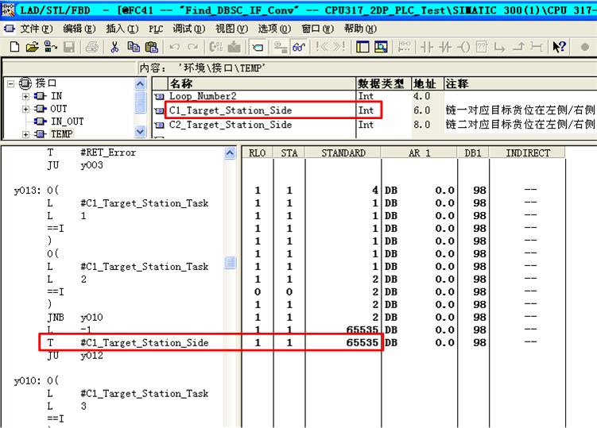Click the STANDARD status column header
Image resolution: width=597 pixels, height=428 pixels.
pos(343,153)
